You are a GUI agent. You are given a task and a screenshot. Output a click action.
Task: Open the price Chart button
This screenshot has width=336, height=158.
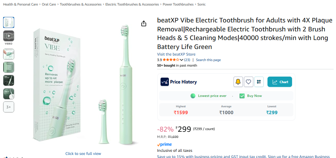coord(280,82)
